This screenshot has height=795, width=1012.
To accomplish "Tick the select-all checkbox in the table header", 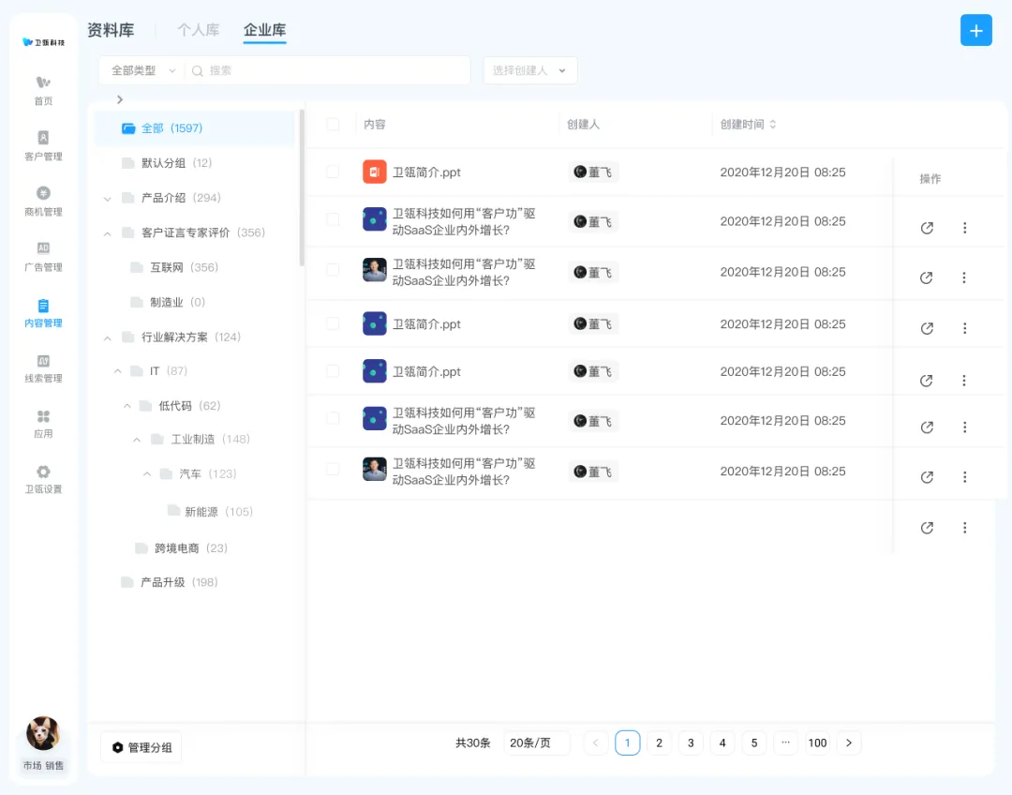I will point(333,124).
